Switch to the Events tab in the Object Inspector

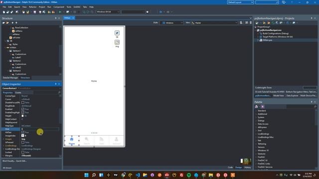click(x=18, y=92)
